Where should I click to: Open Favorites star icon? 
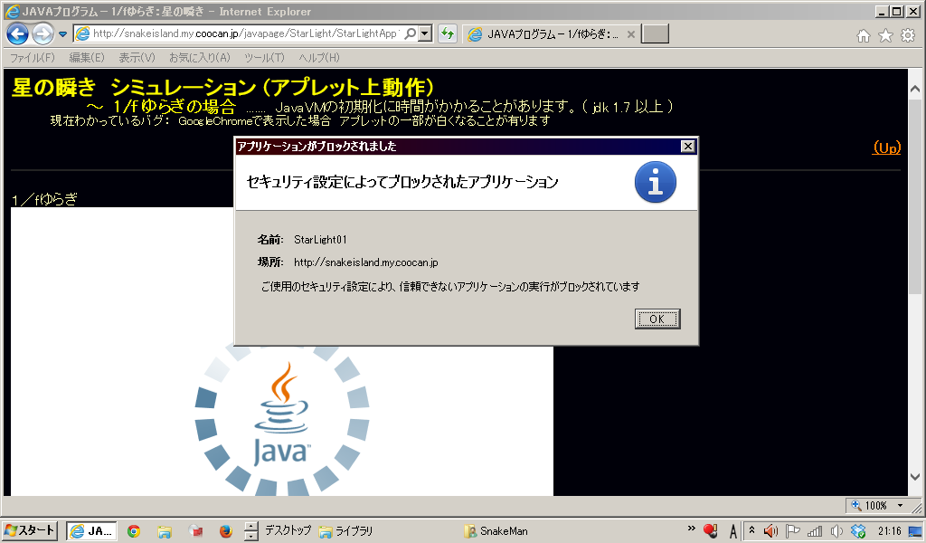885,35
